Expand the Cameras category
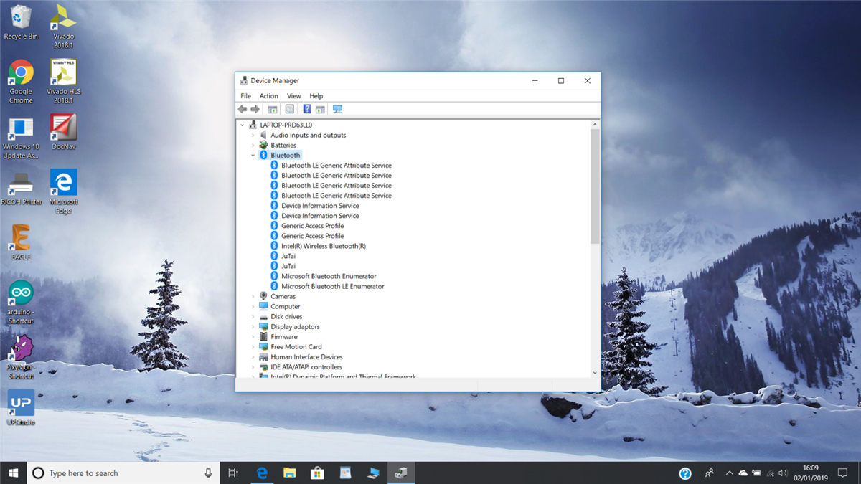 [253, 296]
